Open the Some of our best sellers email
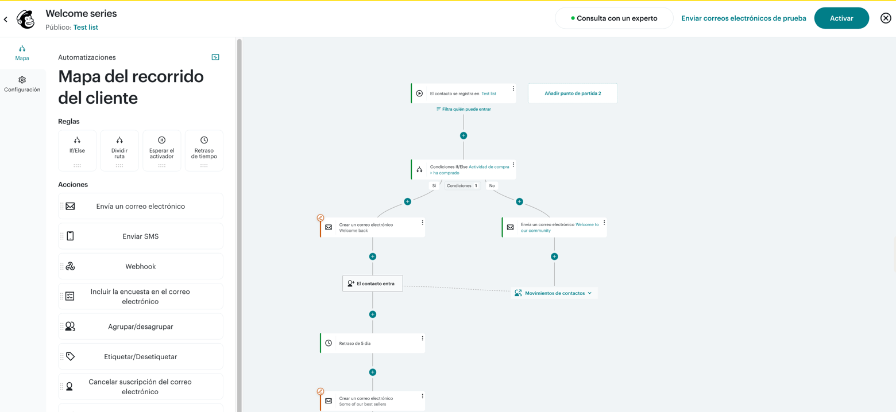896x412 pixels. (x=373, y=401)
